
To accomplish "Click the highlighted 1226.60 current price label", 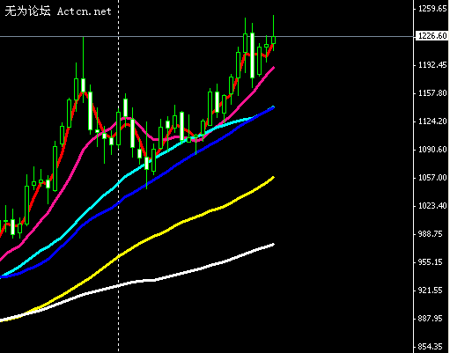I will click(432, 36).
